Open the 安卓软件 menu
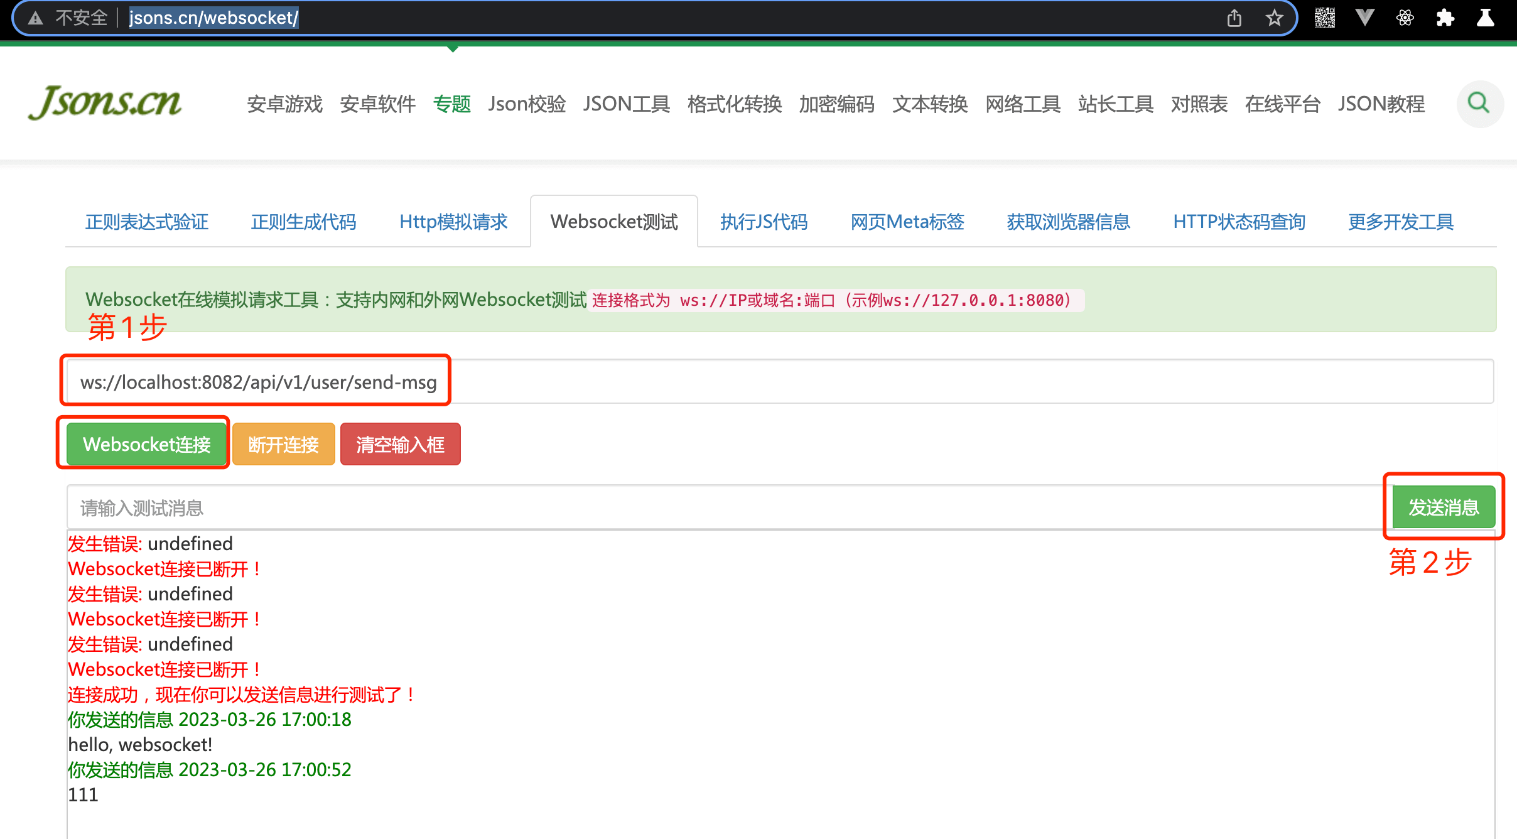The image size is (1517, 839). (x=377, y=104)
